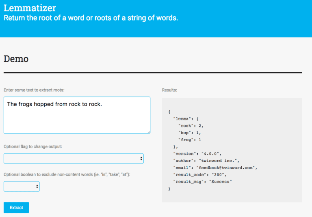Screen dimensions: 312x217
Task: Click the Results label
Action: pos(169,90)
